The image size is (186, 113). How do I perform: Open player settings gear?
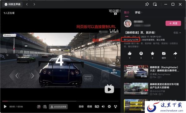(x=109, y=107)
